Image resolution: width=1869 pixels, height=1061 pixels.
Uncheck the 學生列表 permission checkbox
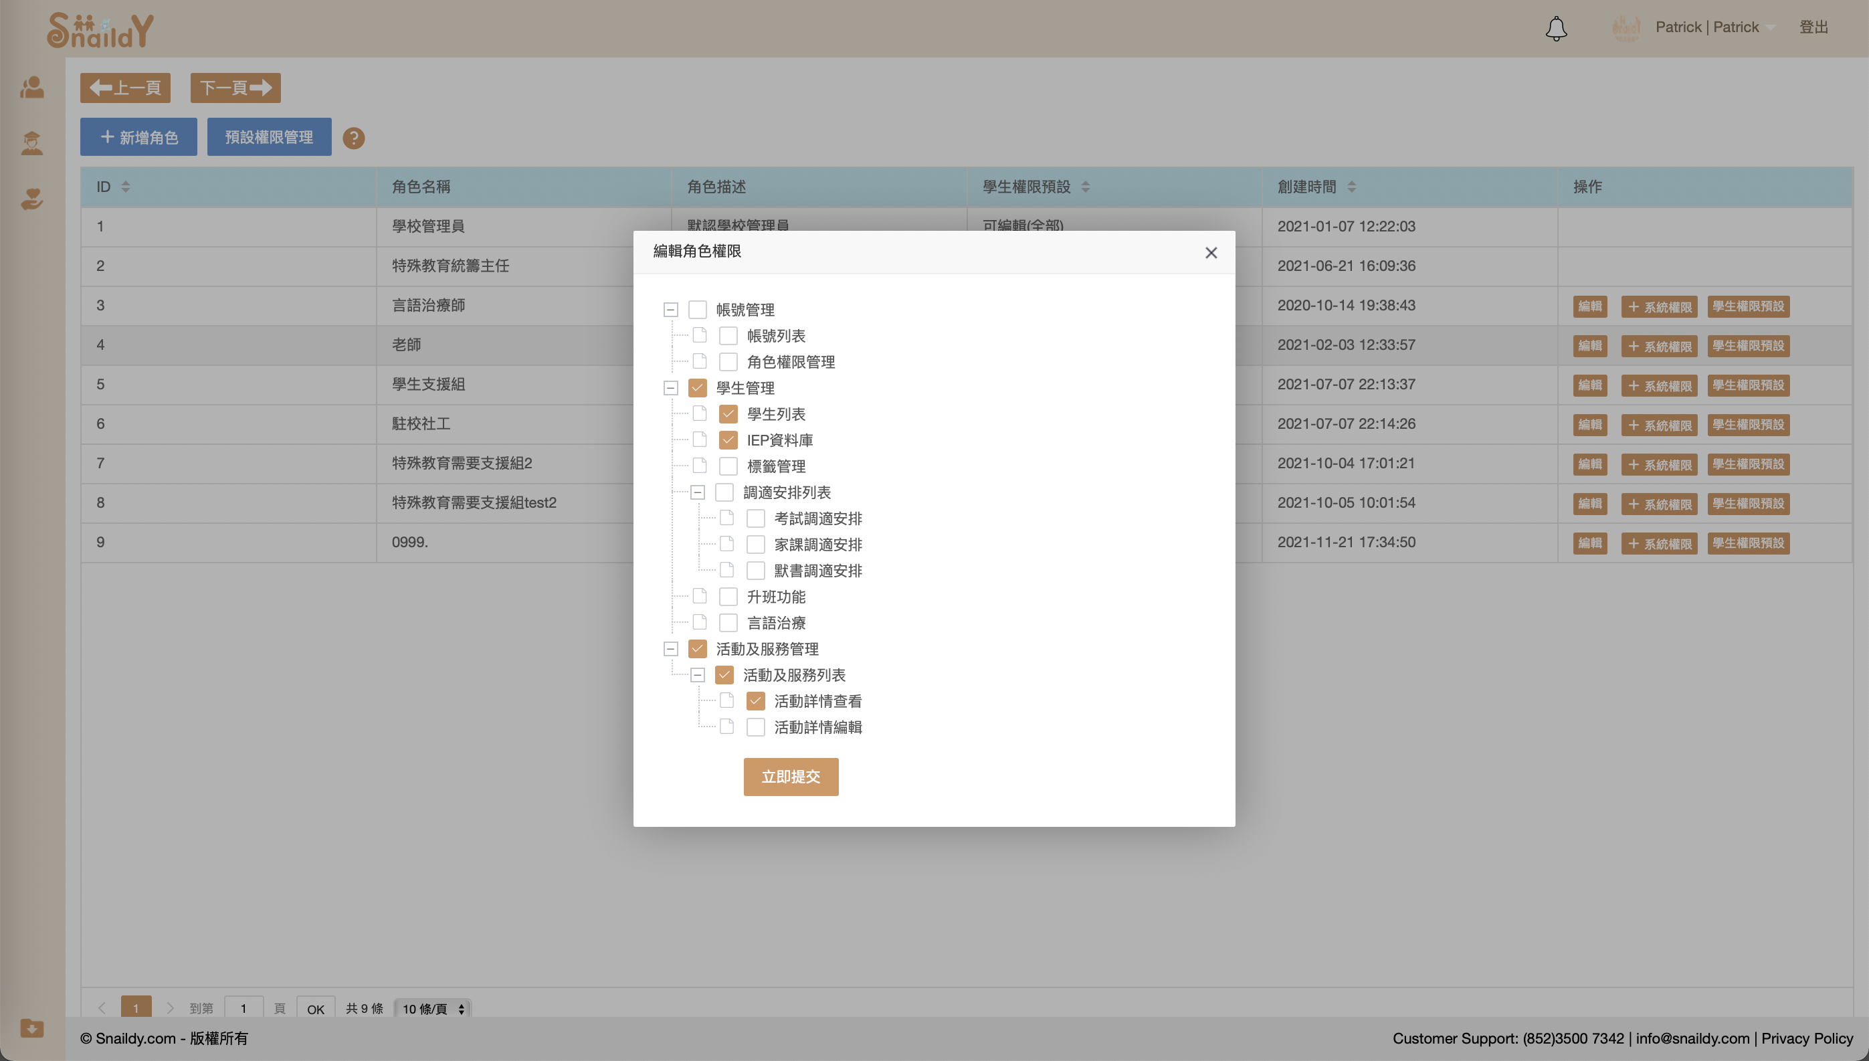tap(728, 413)
